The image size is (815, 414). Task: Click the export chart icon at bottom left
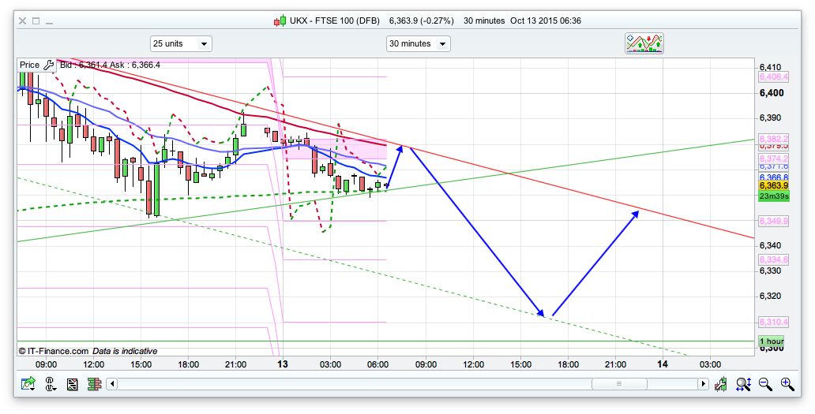29,384
